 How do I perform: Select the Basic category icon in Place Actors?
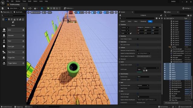(x=6, y=19)
